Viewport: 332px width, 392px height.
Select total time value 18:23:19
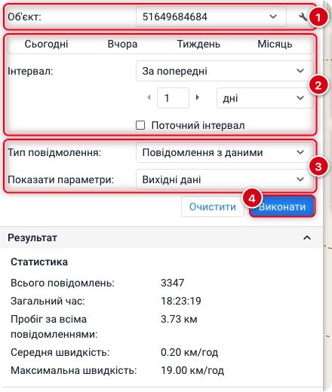181,301
